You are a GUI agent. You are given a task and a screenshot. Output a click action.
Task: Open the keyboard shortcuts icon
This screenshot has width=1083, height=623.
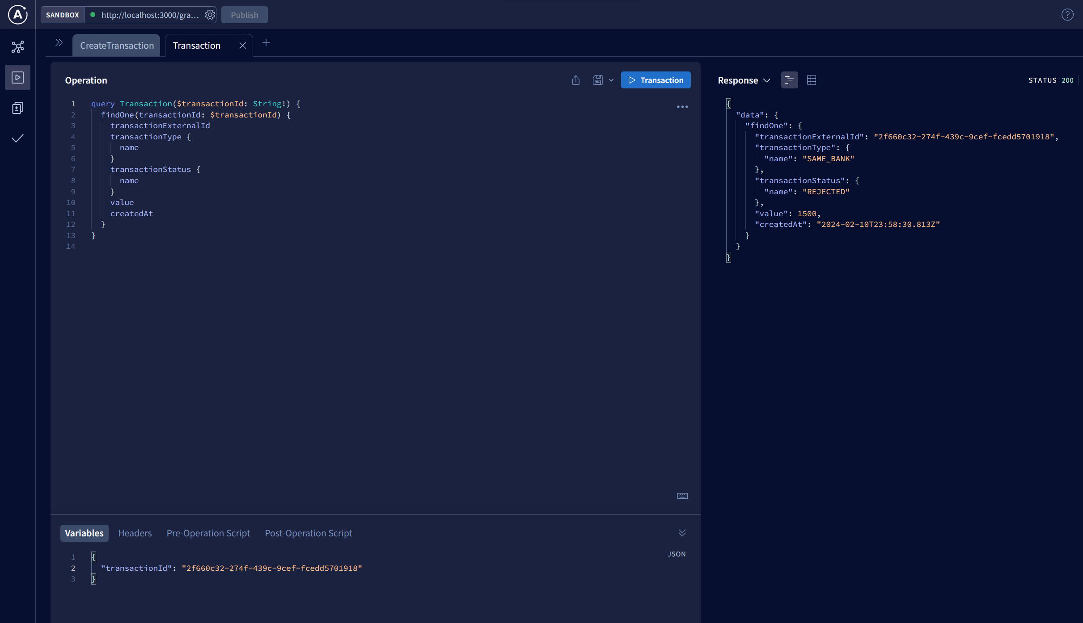[x=682, y=496]
